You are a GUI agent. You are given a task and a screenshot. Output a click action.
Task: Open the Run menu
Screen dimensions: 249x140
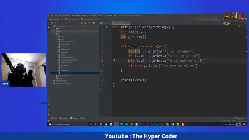pyautogui.click(x=95, y=16)
